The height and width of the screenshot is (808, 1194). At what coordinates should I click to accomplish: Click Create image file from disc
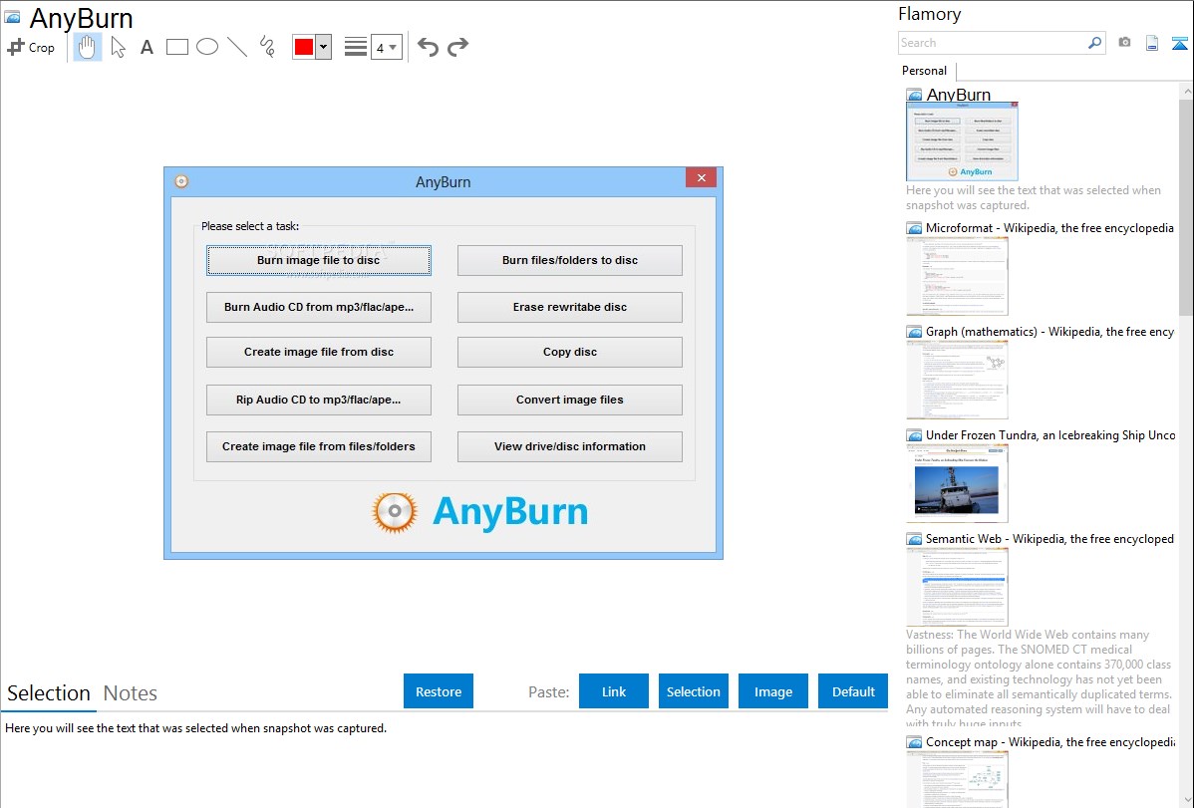(x=318, y=352)
